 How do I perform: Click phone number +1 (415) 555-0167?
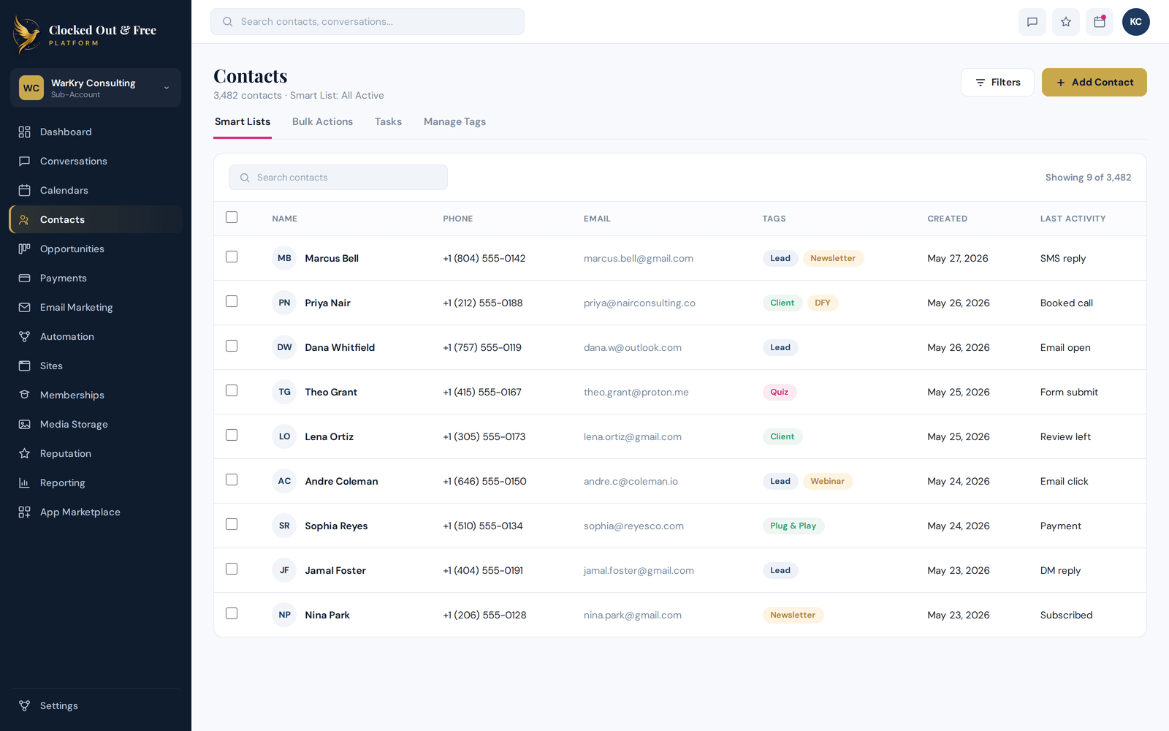pyautogui.click(x=482, y=392)
